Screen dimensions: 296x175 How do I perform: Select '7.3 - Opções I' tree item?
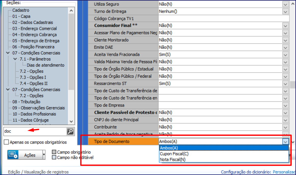coord(33,77)
